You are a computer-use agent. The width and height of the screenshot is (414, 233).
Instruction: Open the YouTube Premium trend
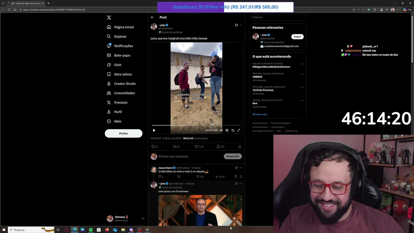(263, 90)
